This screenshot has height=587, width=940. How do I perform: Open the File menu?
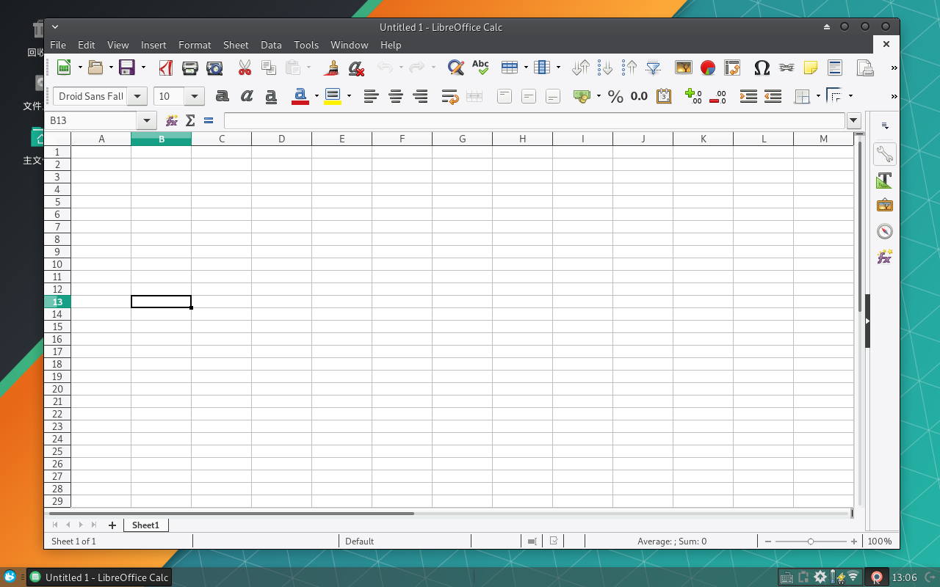[57, 45]
